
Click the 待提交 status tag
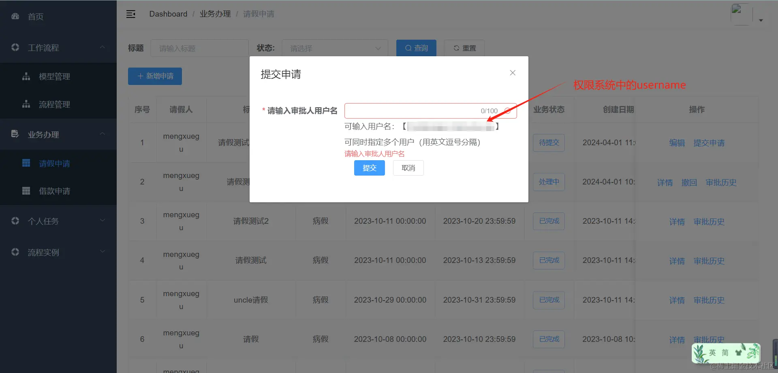click(549, 143)
